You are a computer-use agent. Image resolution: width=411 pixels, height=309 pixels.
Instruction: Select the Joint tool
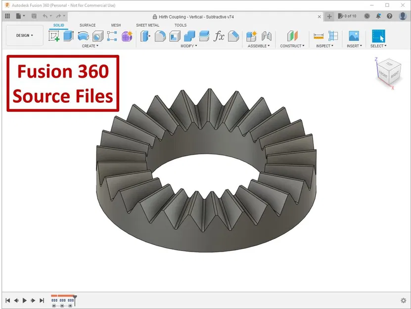tap(266, 36)
